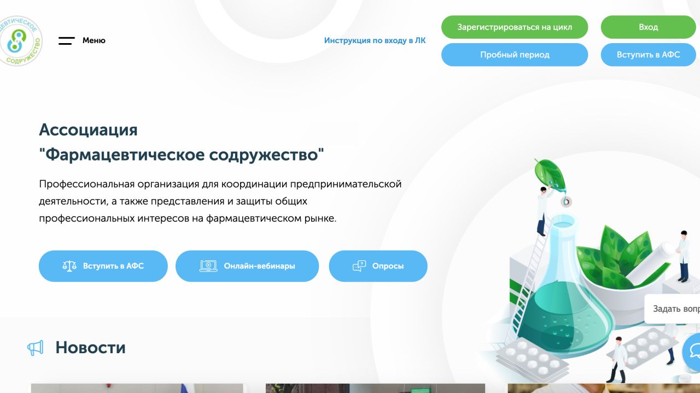The width and height of the screenshot is (700, 393).
Task: Open the chat bubble icon at bottom right
Action: pyautogui.click(x=693, y=353)
